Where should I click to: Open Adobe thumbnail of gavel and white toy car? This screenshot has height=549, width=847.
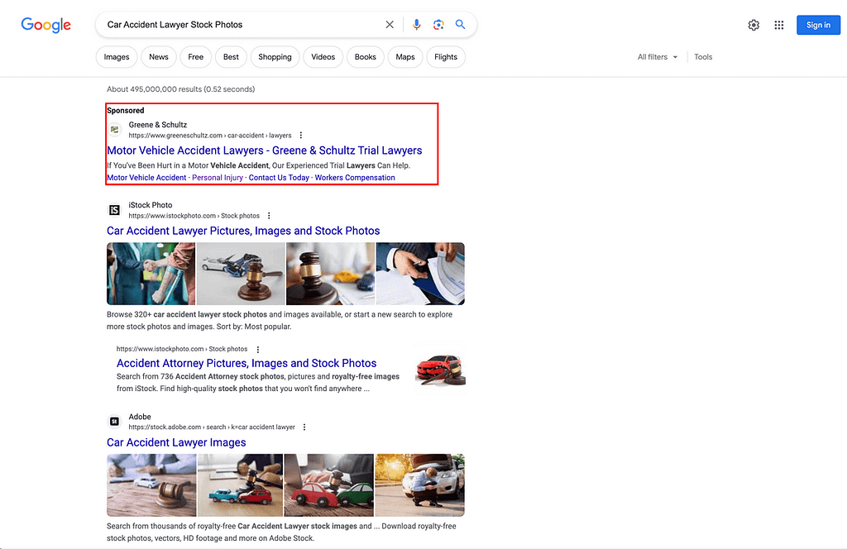click(x=151, y=485)
